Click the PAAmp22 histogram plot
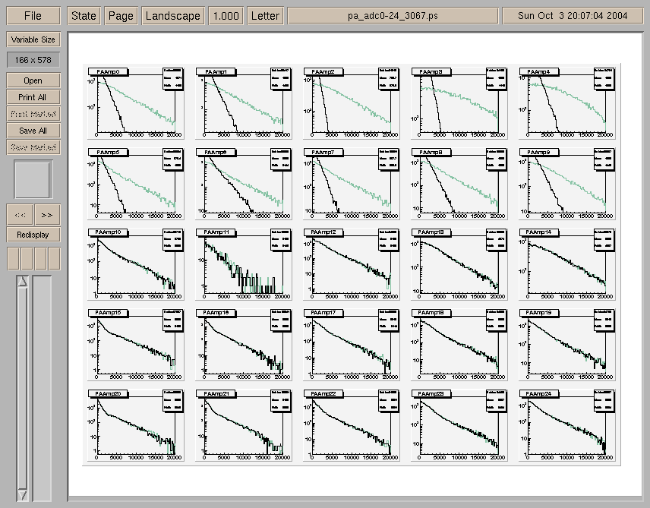The image size is (650, 508). (x=352, y=425)
